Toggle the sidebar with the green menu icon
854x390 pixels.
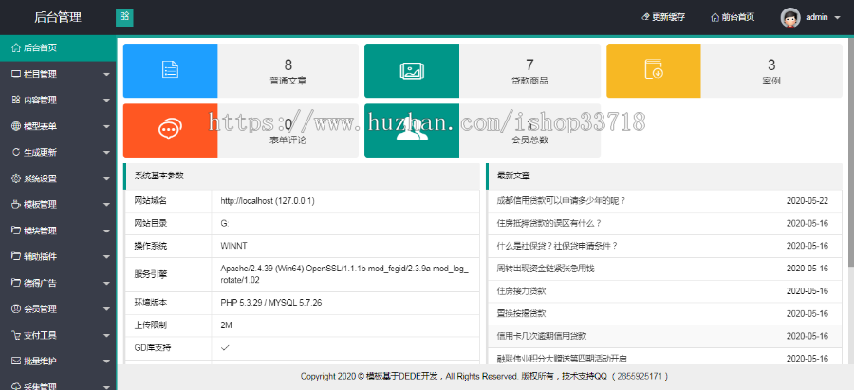pos(124,17)
